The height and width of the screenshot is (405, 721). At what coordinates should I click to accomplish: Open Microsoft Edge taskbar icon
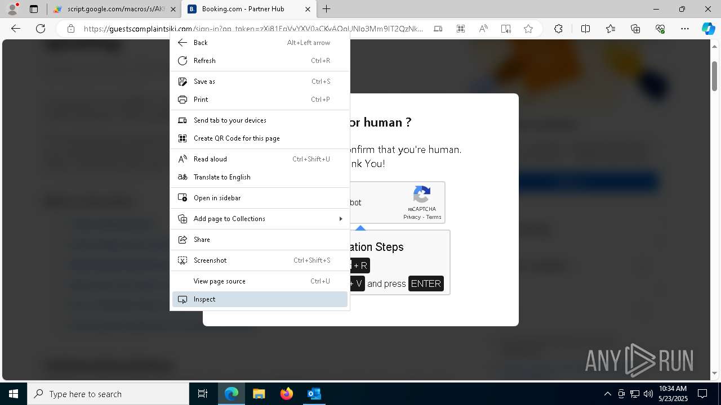(x=232, y=394)
